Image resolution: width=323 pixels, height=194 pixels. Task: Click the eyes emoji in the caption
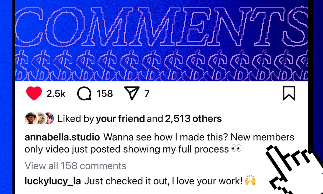pos(237,148)
